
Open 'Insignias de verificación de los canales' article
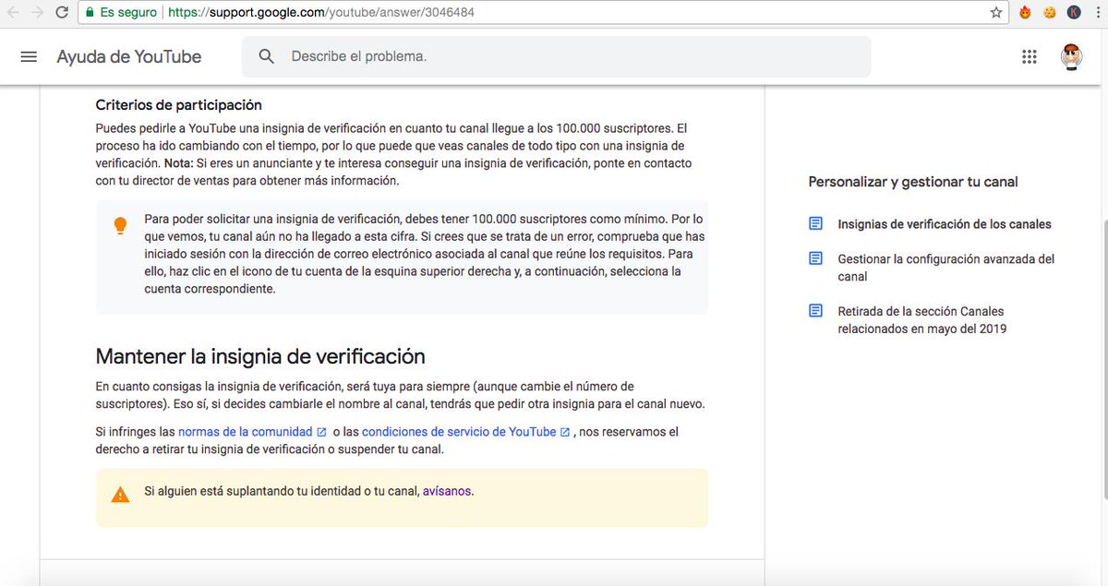tap(945, 224)
